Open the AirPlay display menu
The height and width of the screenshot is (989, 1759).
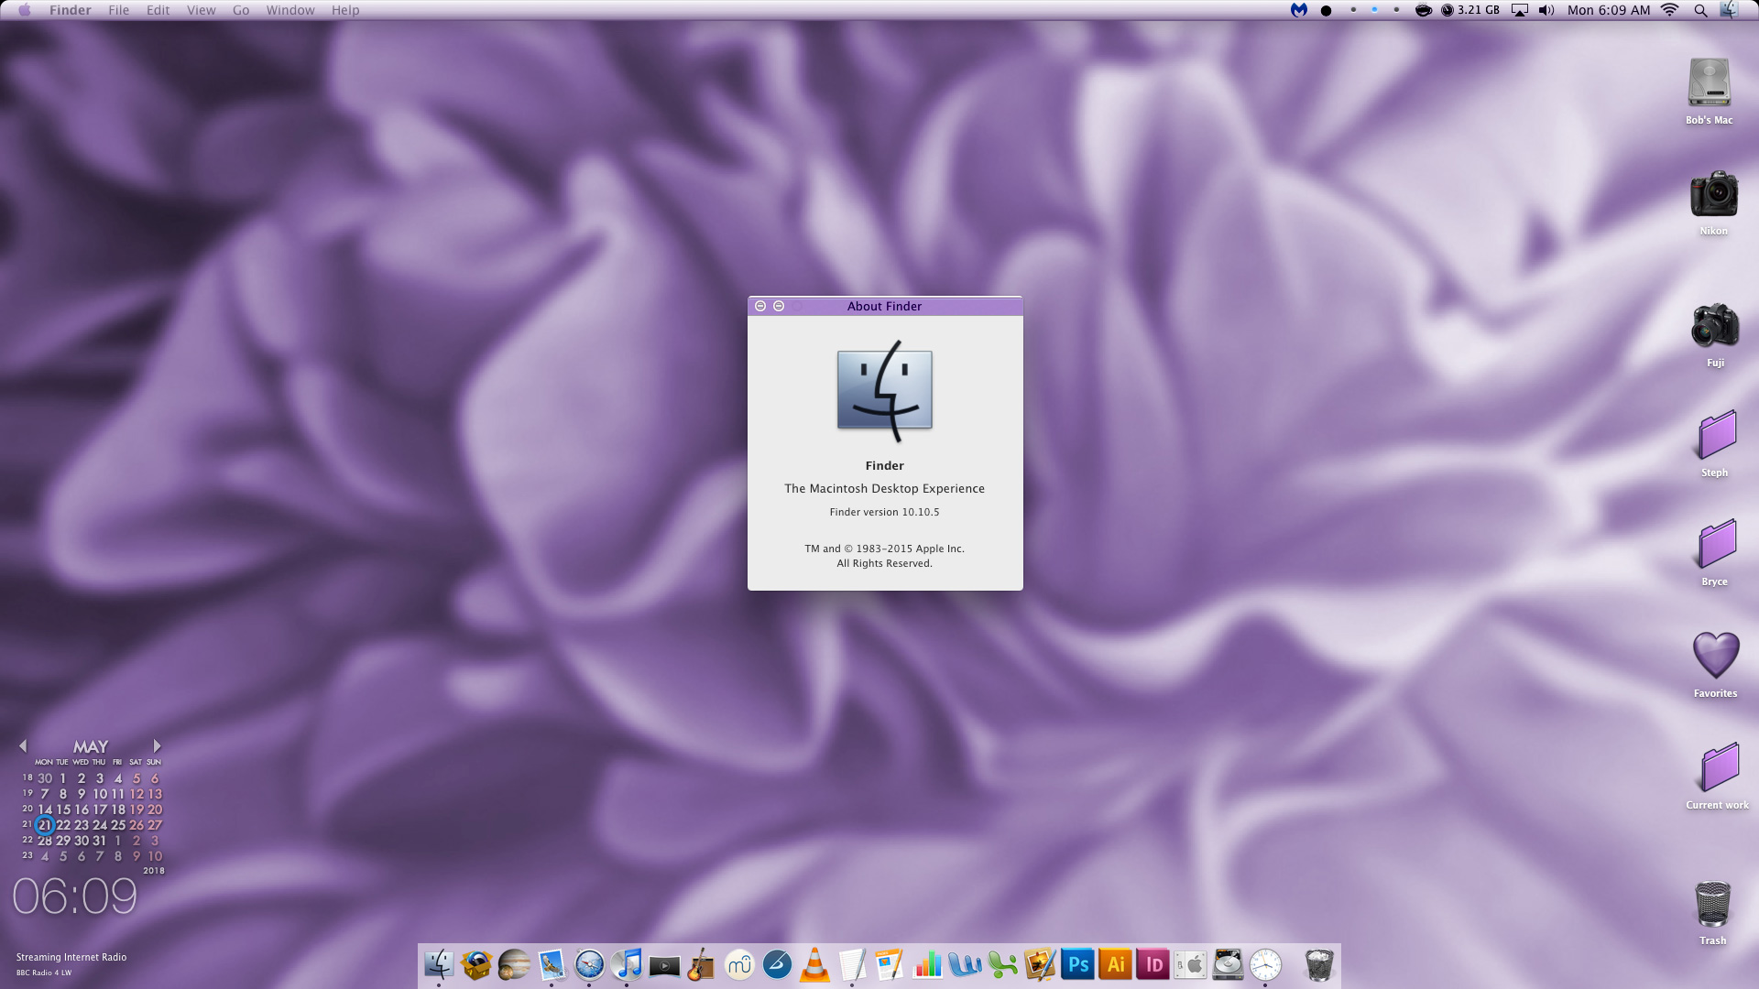coord(1520,10)
